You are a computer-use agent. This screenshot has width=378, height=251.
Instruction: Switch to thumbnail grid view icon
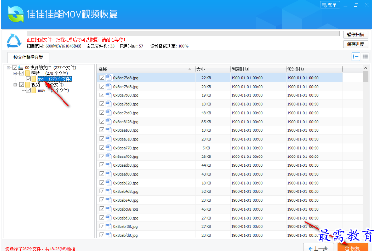tap(365, 57)
